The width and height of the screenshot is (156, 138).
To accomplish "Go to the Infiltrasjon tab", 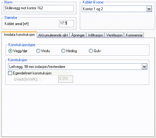I will click(95, 35).
